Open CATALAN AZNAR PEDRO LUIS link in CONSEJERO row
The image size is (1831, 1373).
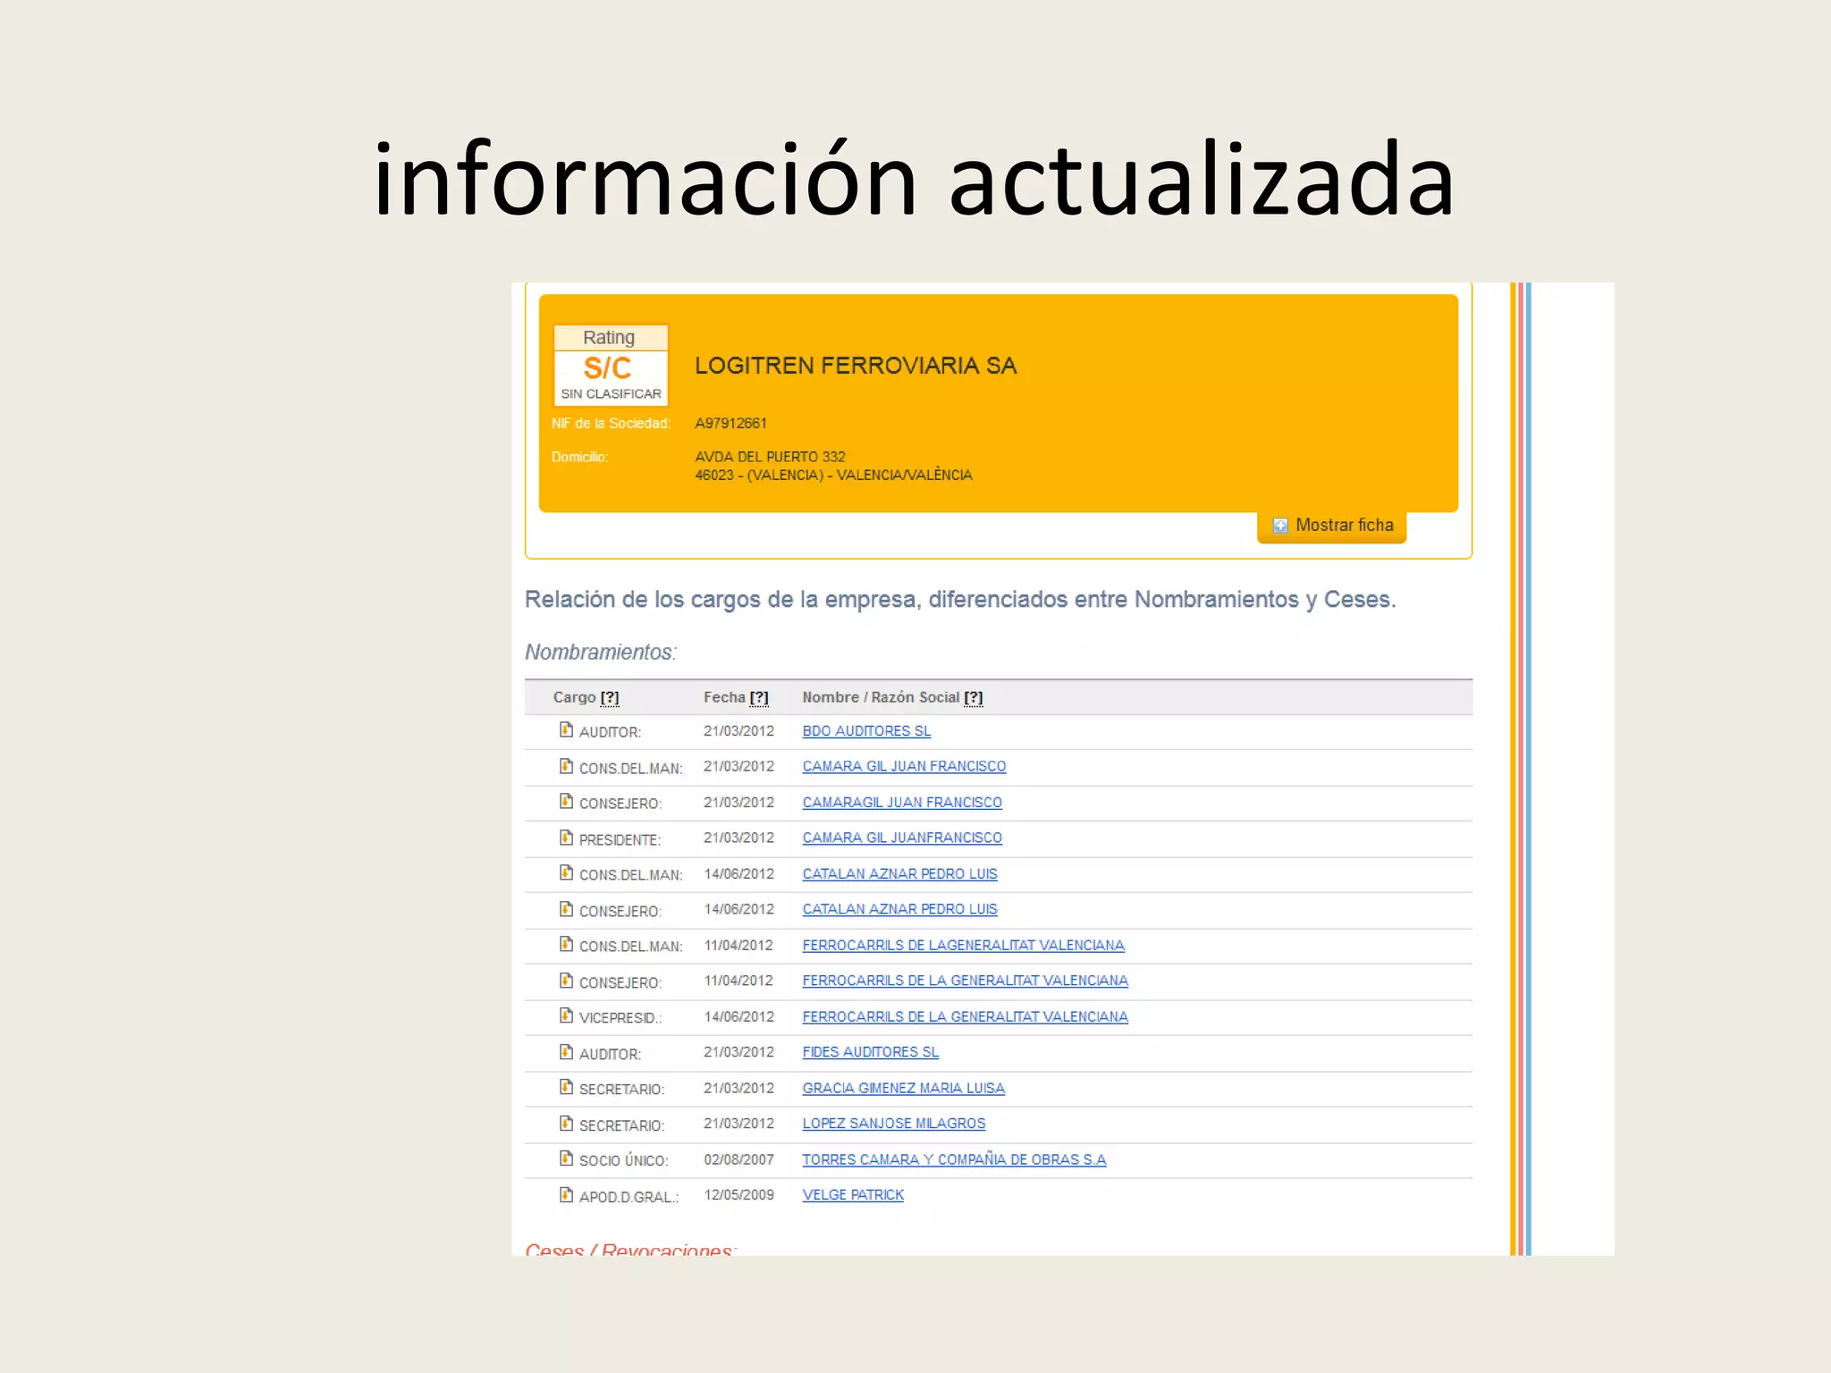(899, 910)
